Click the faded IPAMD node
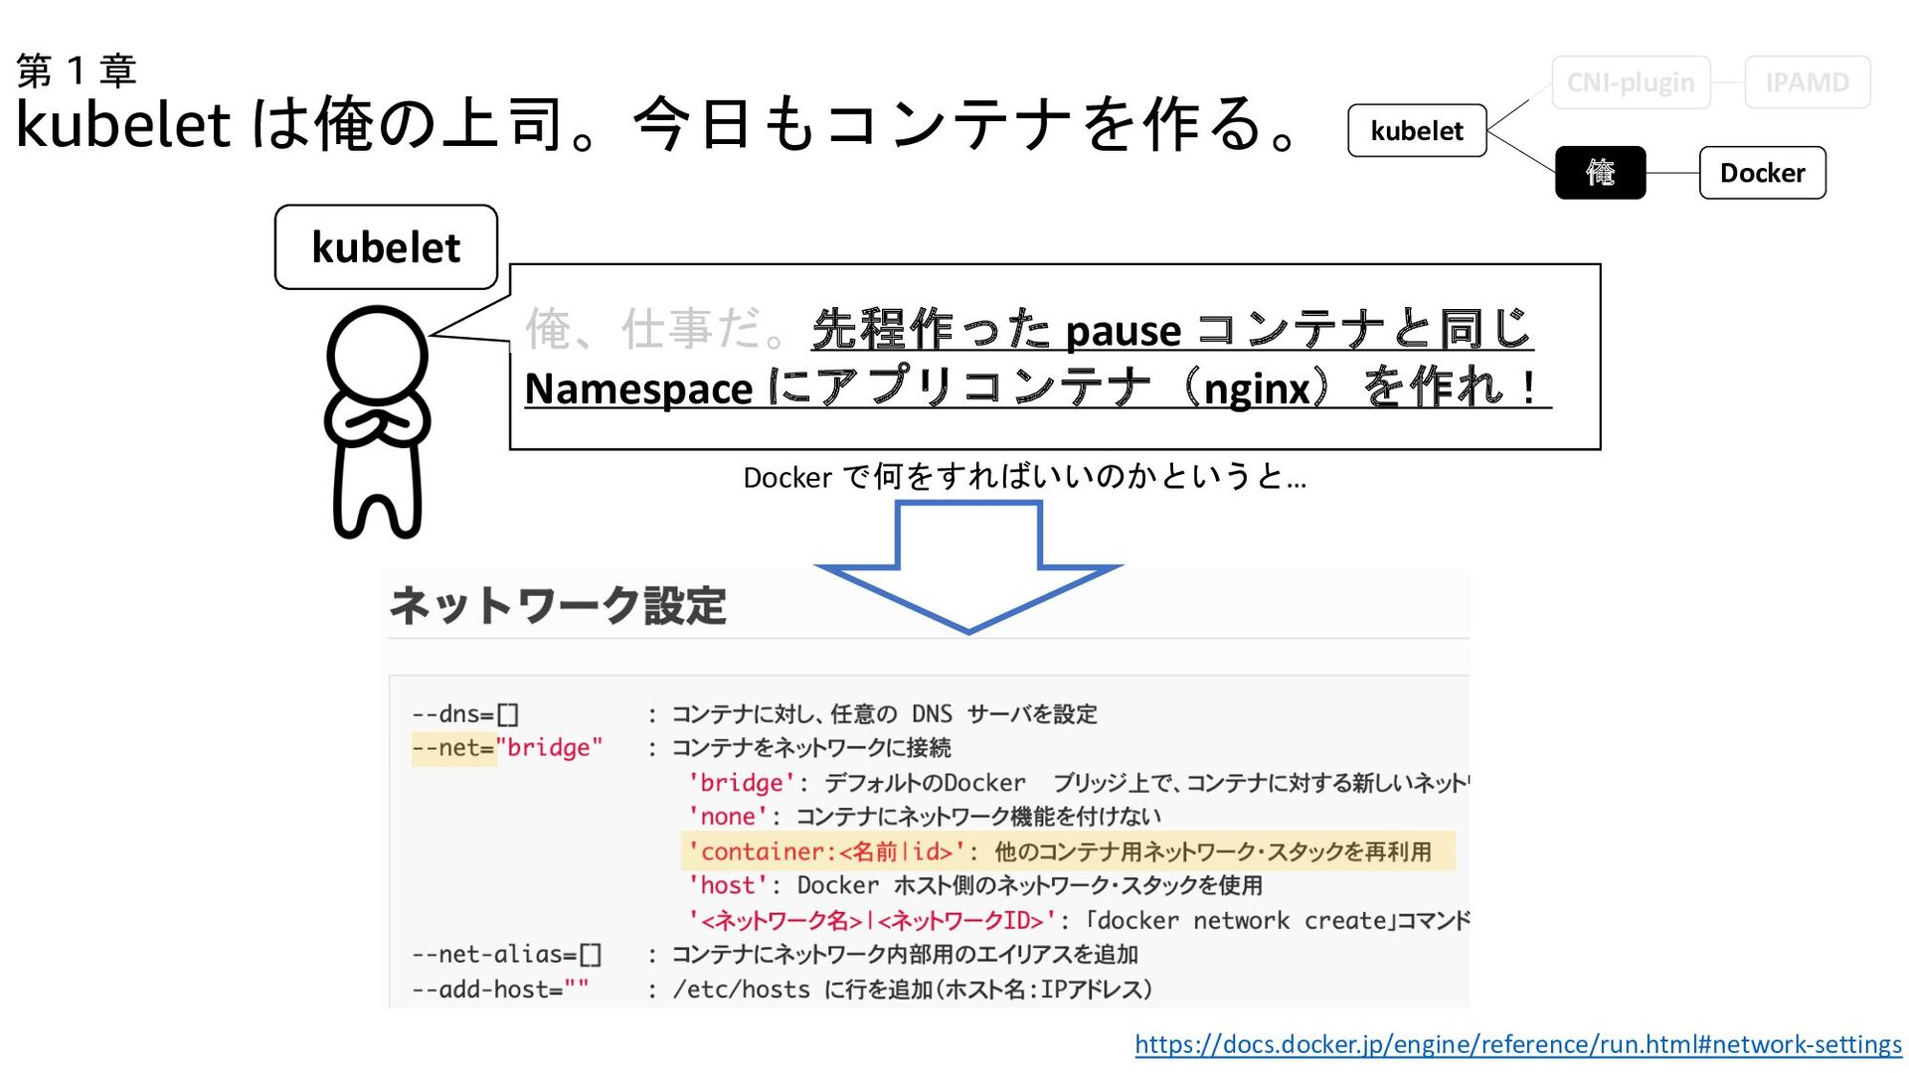This screenshot has height=1073, width=1909. point(1807,82)
